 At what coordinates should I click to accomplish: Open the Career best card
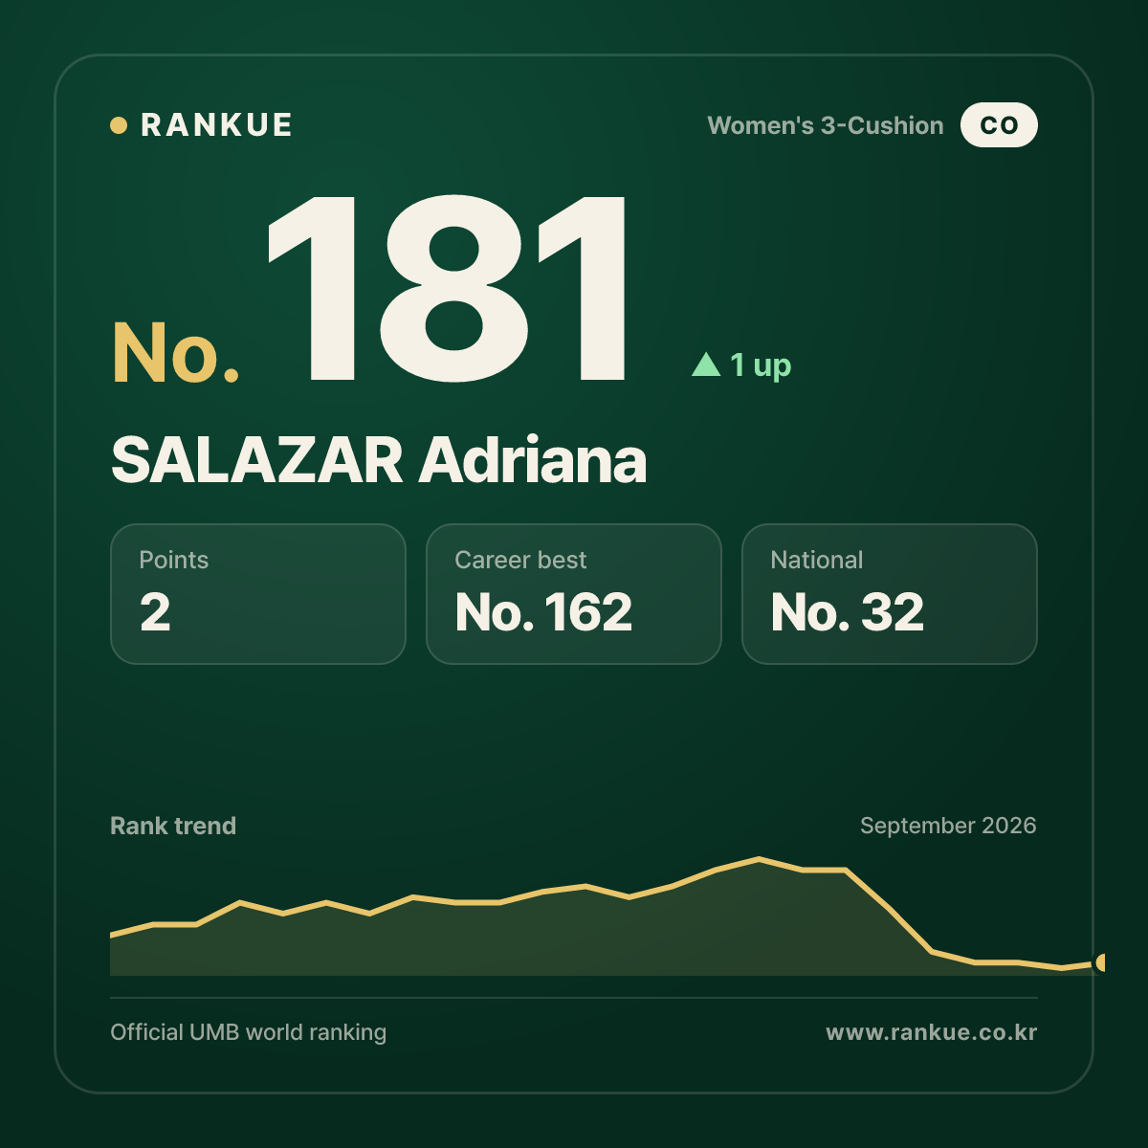coord(574,594)
